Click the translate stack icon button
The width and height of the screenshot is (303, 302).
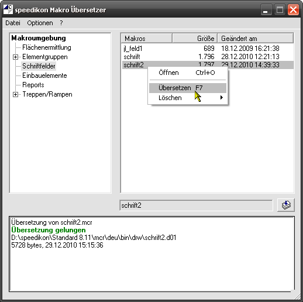pos(286,205)
